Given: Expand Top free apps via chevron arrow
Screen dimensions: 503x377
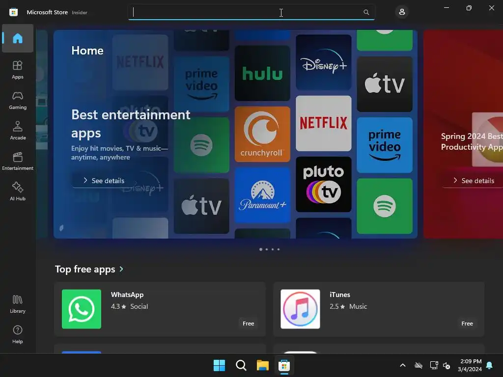Looking at the screenshot, I should pos(121,269).
